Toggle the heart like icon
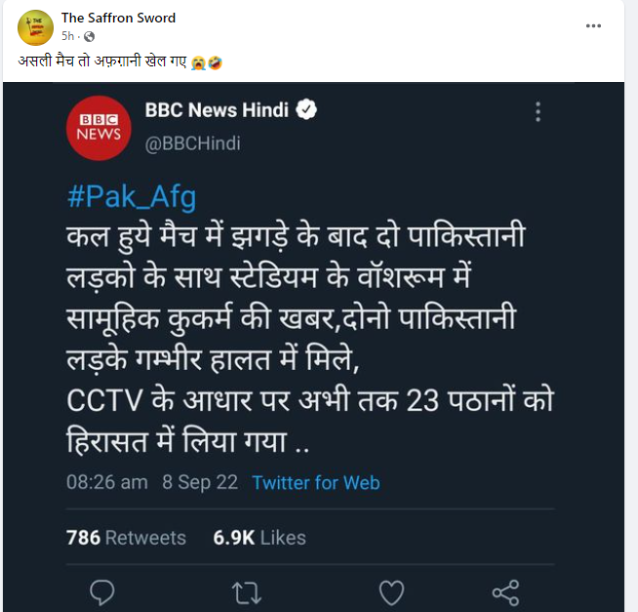638x612 pixels. click(x=391, y=592)
